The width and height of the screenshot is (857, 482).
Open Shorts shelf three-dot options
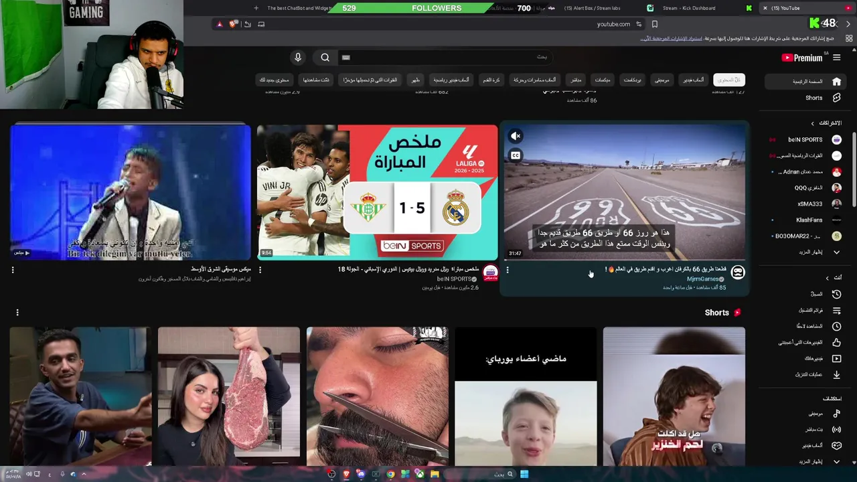(x=17, y=312)
